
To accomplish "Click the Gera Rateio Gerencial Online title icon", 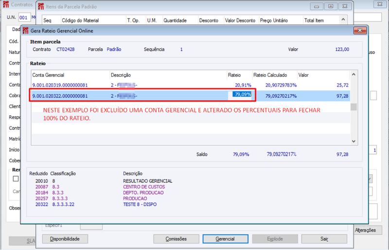I will tap(26, 31).
